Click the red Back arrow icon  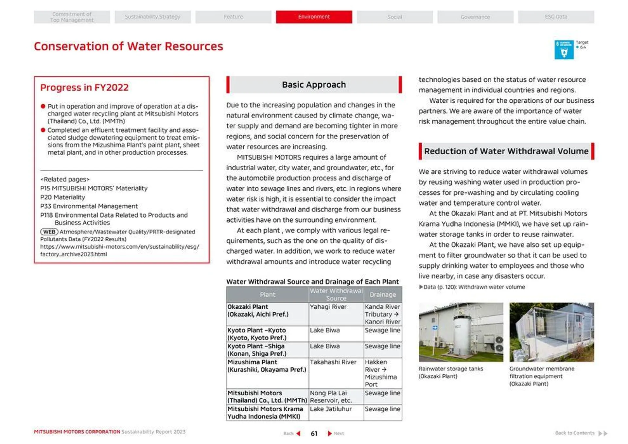(298, 434)
